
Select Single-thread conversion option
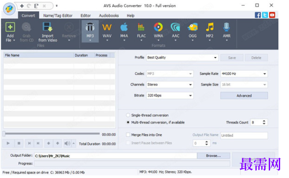[x=128, y=115]
